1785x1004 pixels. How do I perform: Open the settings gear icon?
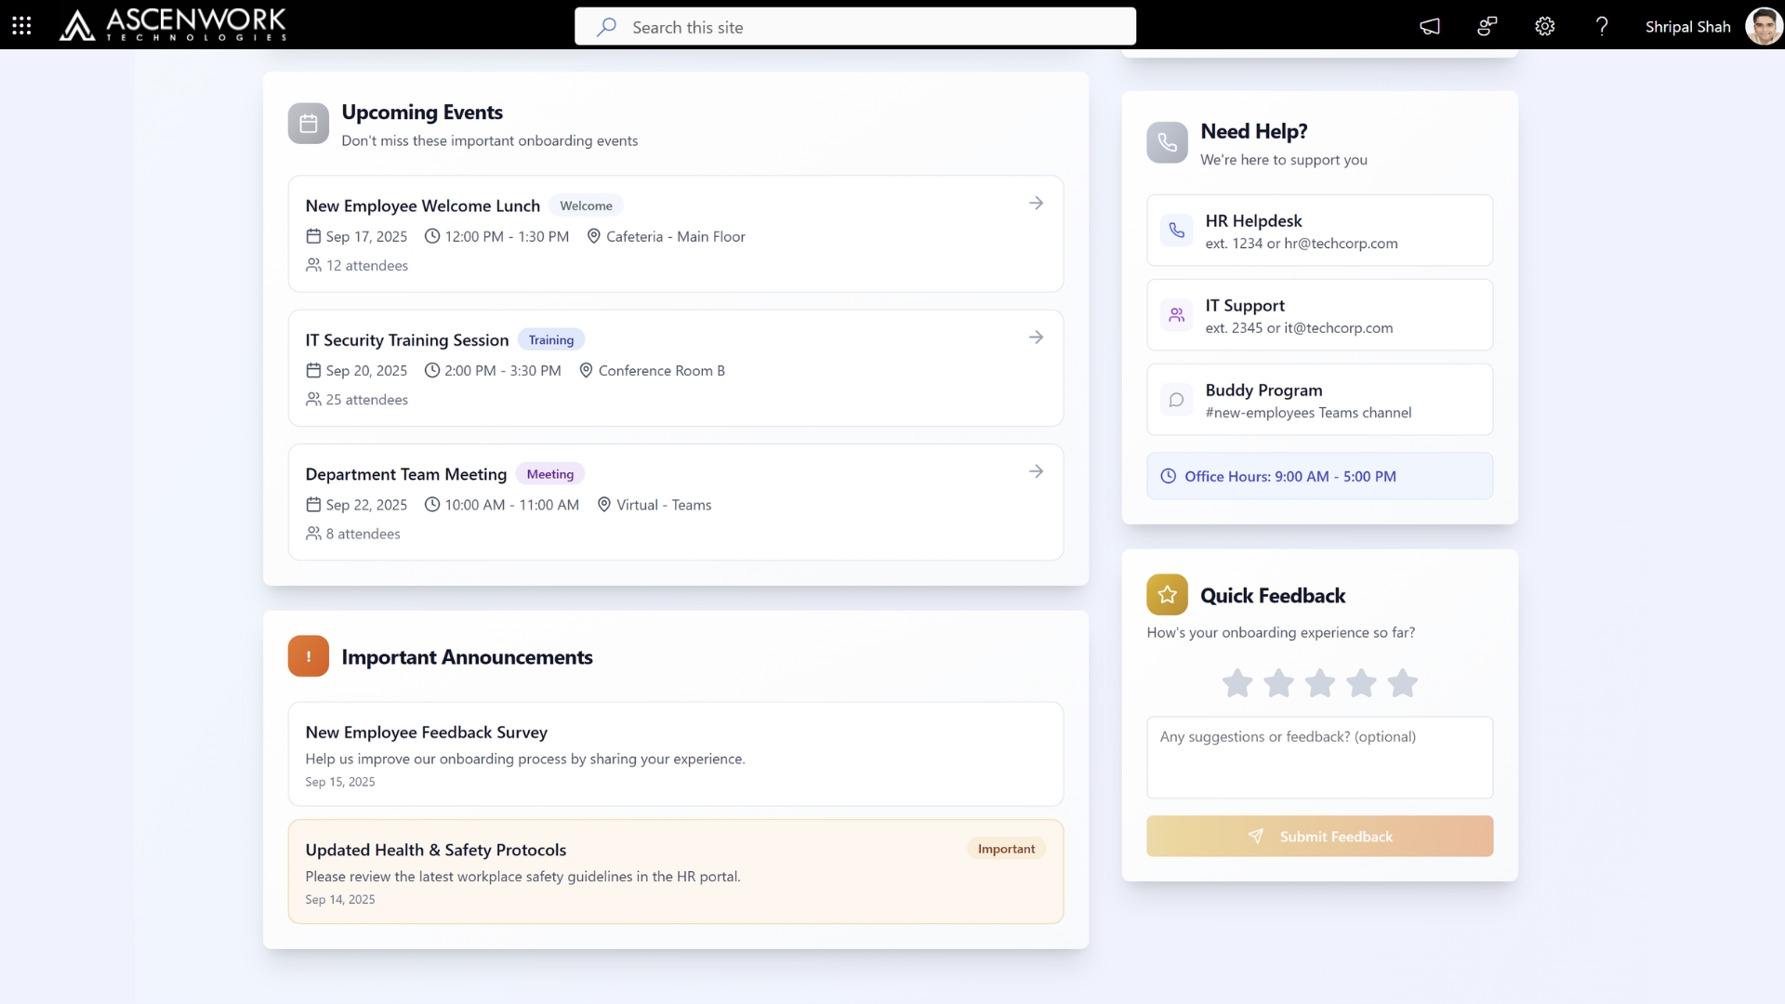click(x=1544, y=26)
